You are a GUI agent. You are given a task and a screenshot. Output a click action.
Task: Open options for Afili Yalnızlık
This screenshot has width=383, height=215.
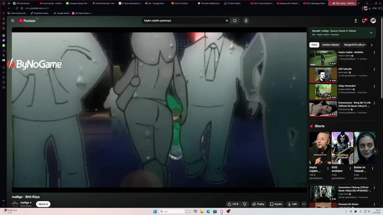tap(374, 69)
